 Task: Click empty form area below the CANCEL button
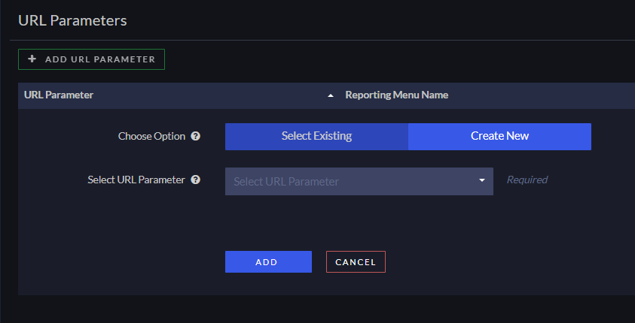(356, 285)
